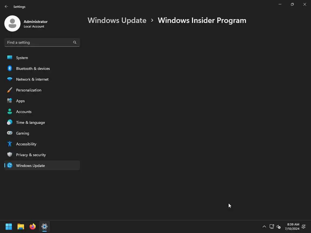This screenshot has height=233, width=311.
Task: Return to Windows Update via breadcrumb
Action: (x=117, y=20)
